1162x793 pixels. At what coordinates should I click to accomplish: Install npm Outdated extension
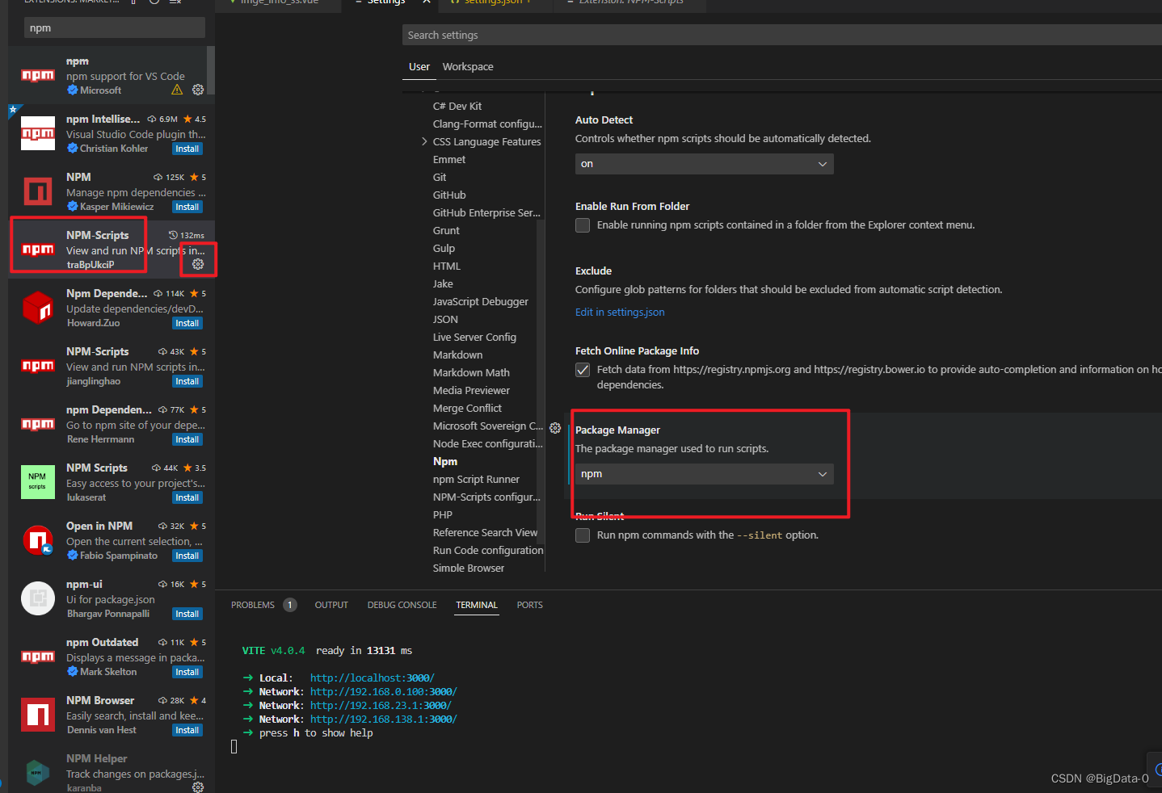point(187,672)
